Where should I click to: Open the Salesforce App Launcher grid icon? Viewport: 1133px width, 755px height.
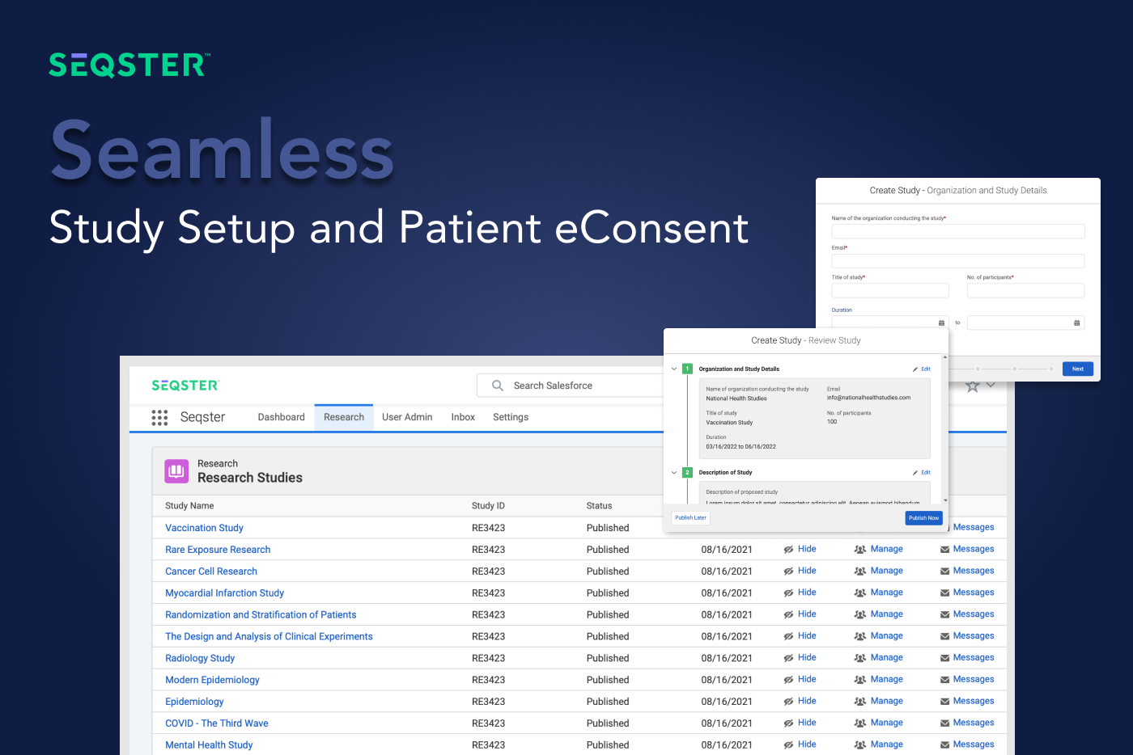coord(159,417)
